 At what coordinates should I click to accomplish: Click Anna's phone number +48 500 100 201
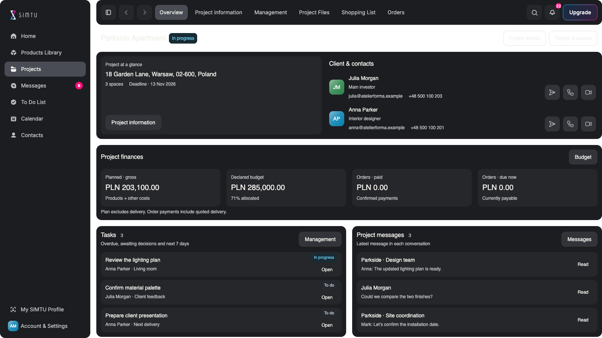[x=427, y=128]
